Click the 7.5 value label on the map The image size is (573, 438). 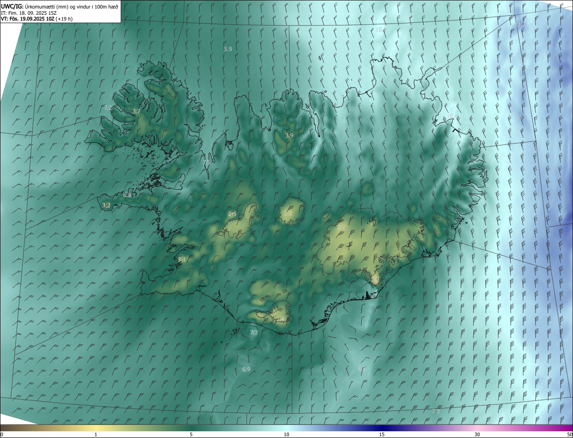(x=206, y=162)
